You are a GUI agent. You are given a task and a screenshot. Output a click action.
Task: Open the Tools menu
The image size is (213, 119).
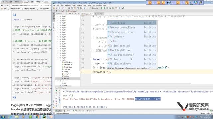pyautogui.click(x=89, y=5)
